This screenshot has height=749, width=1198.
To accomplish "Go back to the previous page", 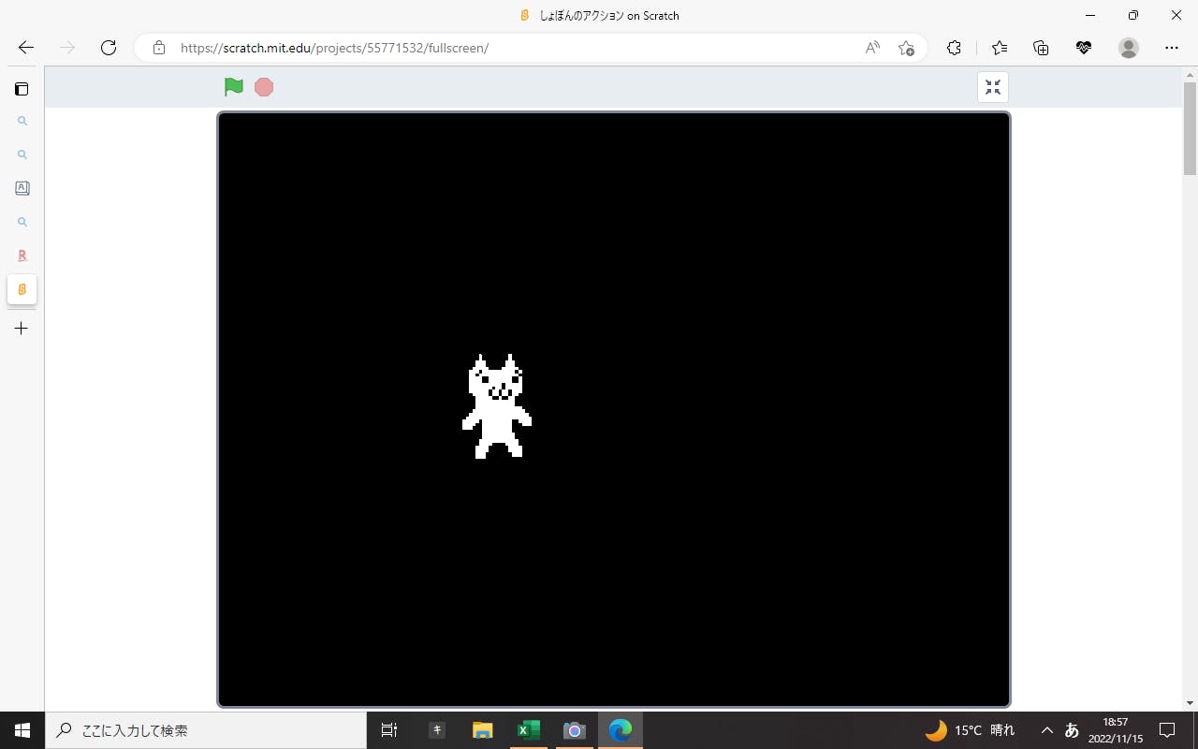I will pyautogui.click(x=26, y=48).
